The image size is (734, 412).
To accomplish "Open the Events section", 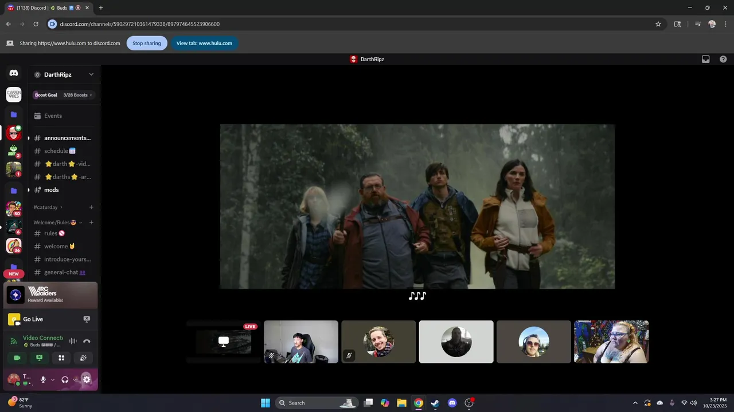I will coord(64,116).
